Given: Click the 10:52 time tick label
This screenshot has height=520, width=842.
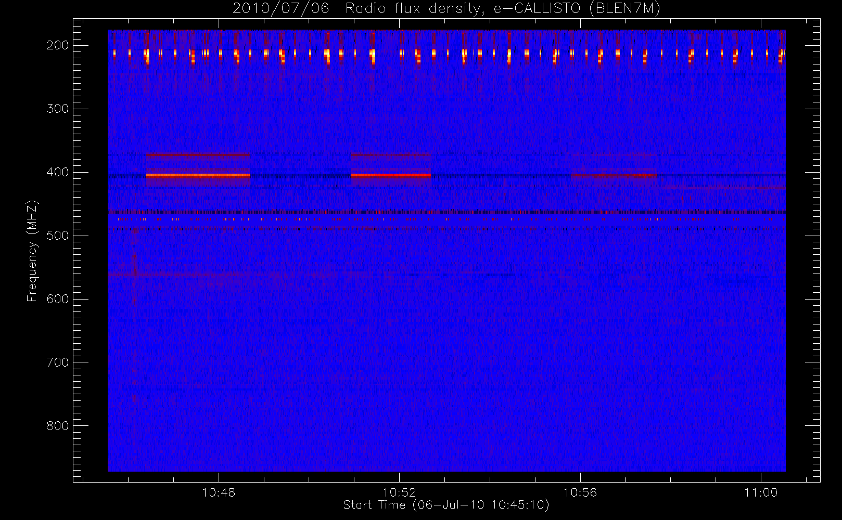Looking at the screenshot, I should pos(400,492).
